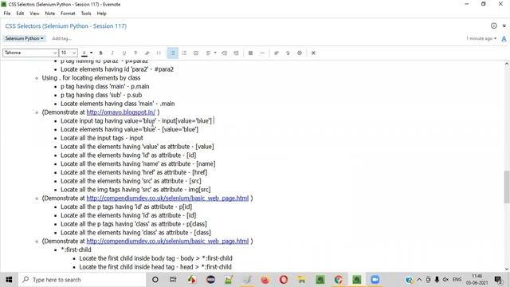Click the '*:first-child' bullet text
Image resolution: width=510 pixels, height=287 pixels.
tap(76, 250)
